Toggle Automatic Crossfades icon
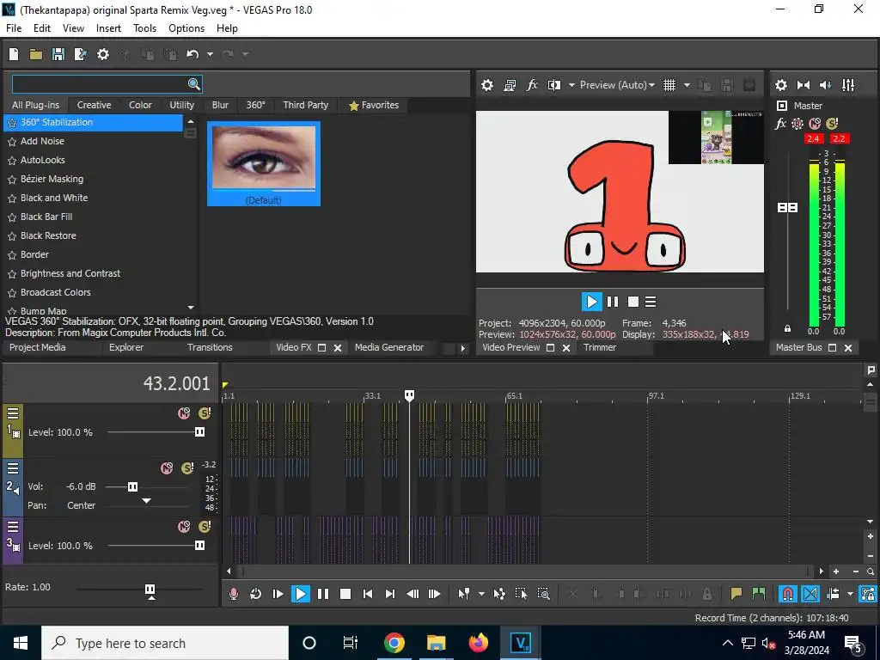The image size is (880, 660). click(810, 594)
